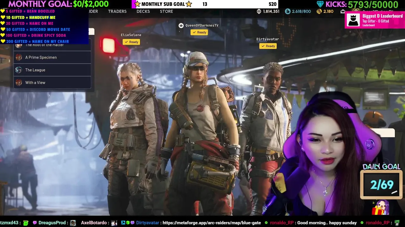Click the AxelBotardo username in chat ticker
The height and width of the screenshot is (227, 405).
click(x=94, y=223)
